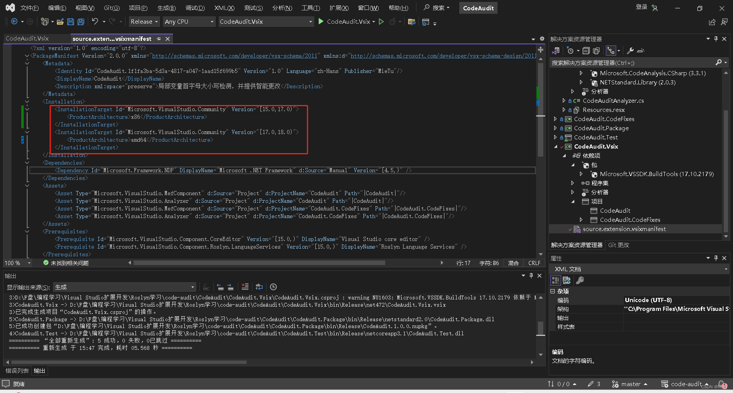Click the browser window toolbar icon
733x393 pixels.
pyautogui.click(x=426, y=22)
